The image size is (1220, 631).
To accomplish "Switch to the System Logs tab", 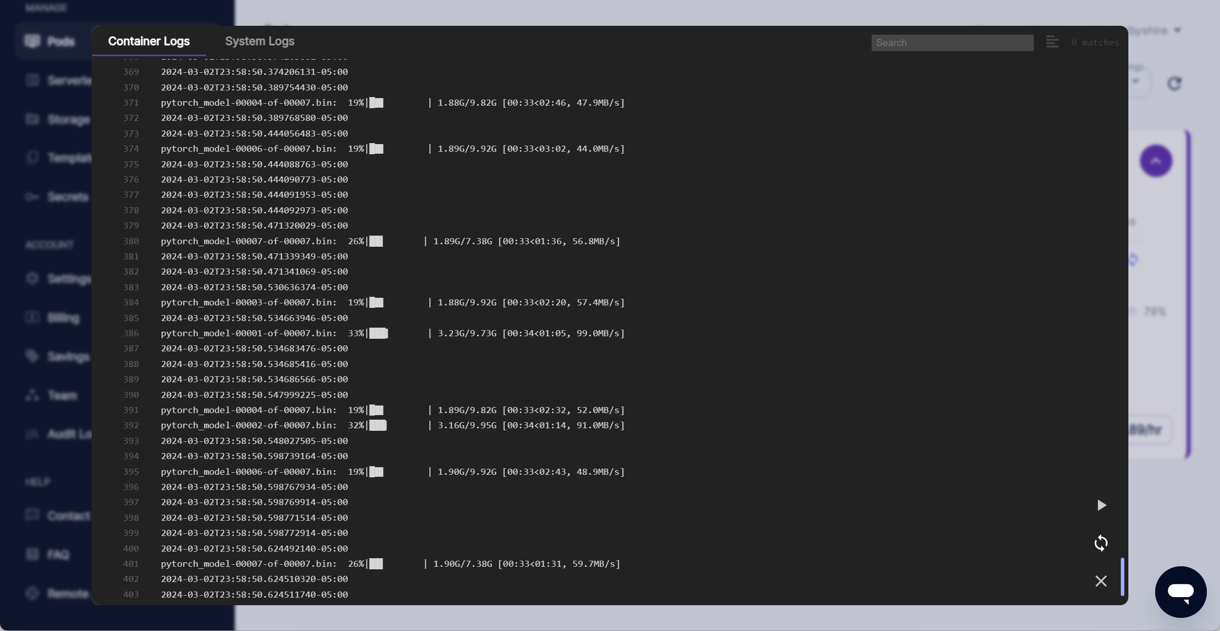I will click(260, 41).
